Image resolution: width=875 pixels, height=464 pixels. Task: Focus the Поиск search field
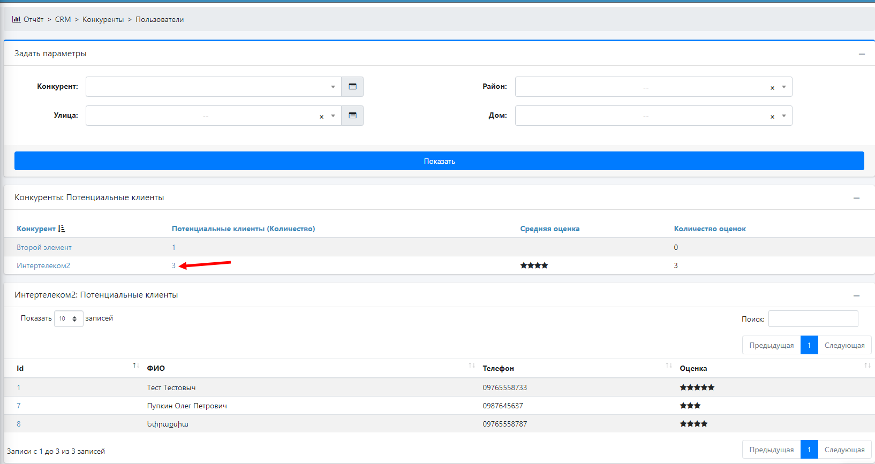813,319
